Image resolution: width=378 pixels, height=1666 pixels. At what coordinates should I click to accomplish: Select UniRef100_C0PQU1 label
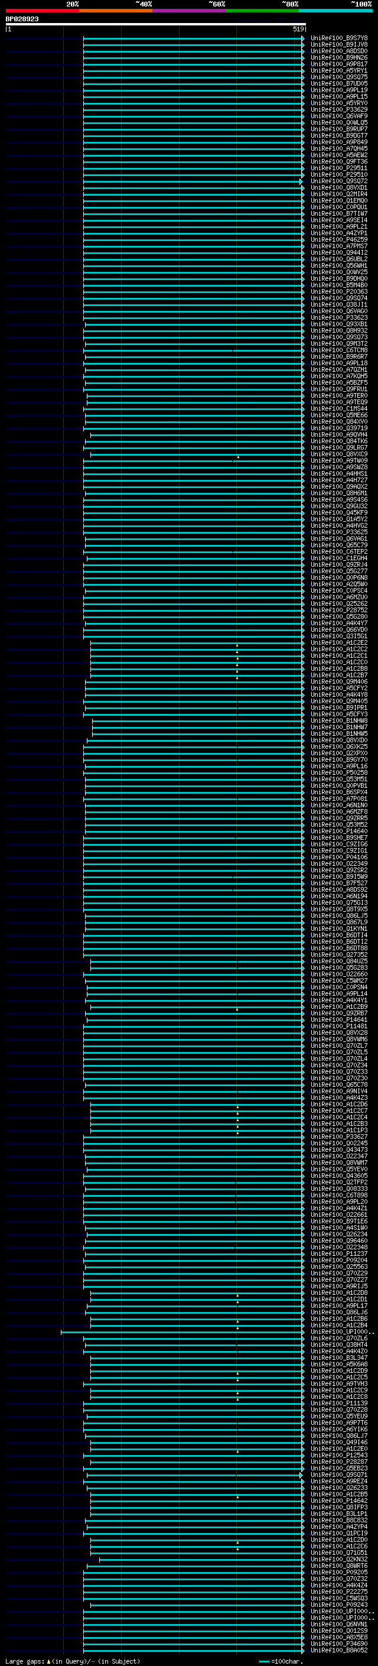tap(338, 207)
